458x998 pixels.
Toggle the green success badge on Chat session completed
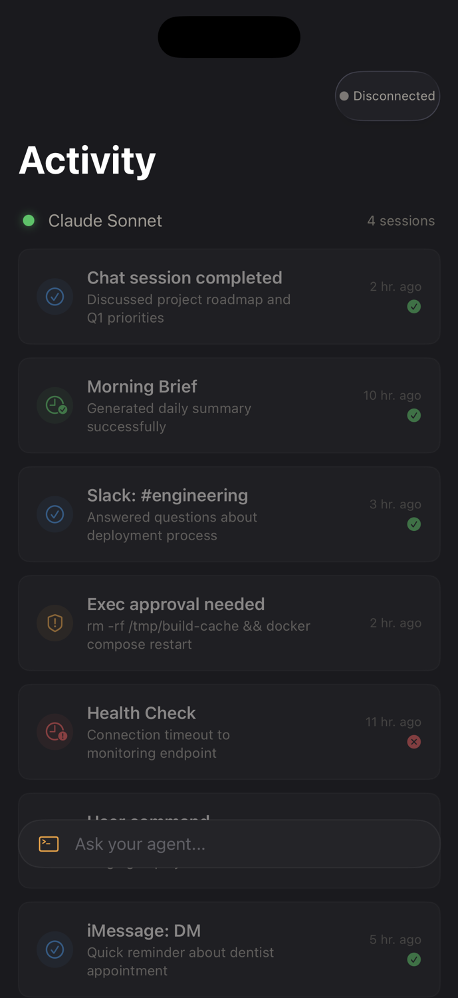click(414, 307)
